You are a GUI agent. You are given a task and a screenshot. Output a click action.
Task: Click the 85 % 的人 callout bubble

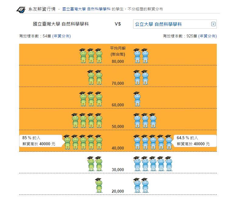click(42, 141)
